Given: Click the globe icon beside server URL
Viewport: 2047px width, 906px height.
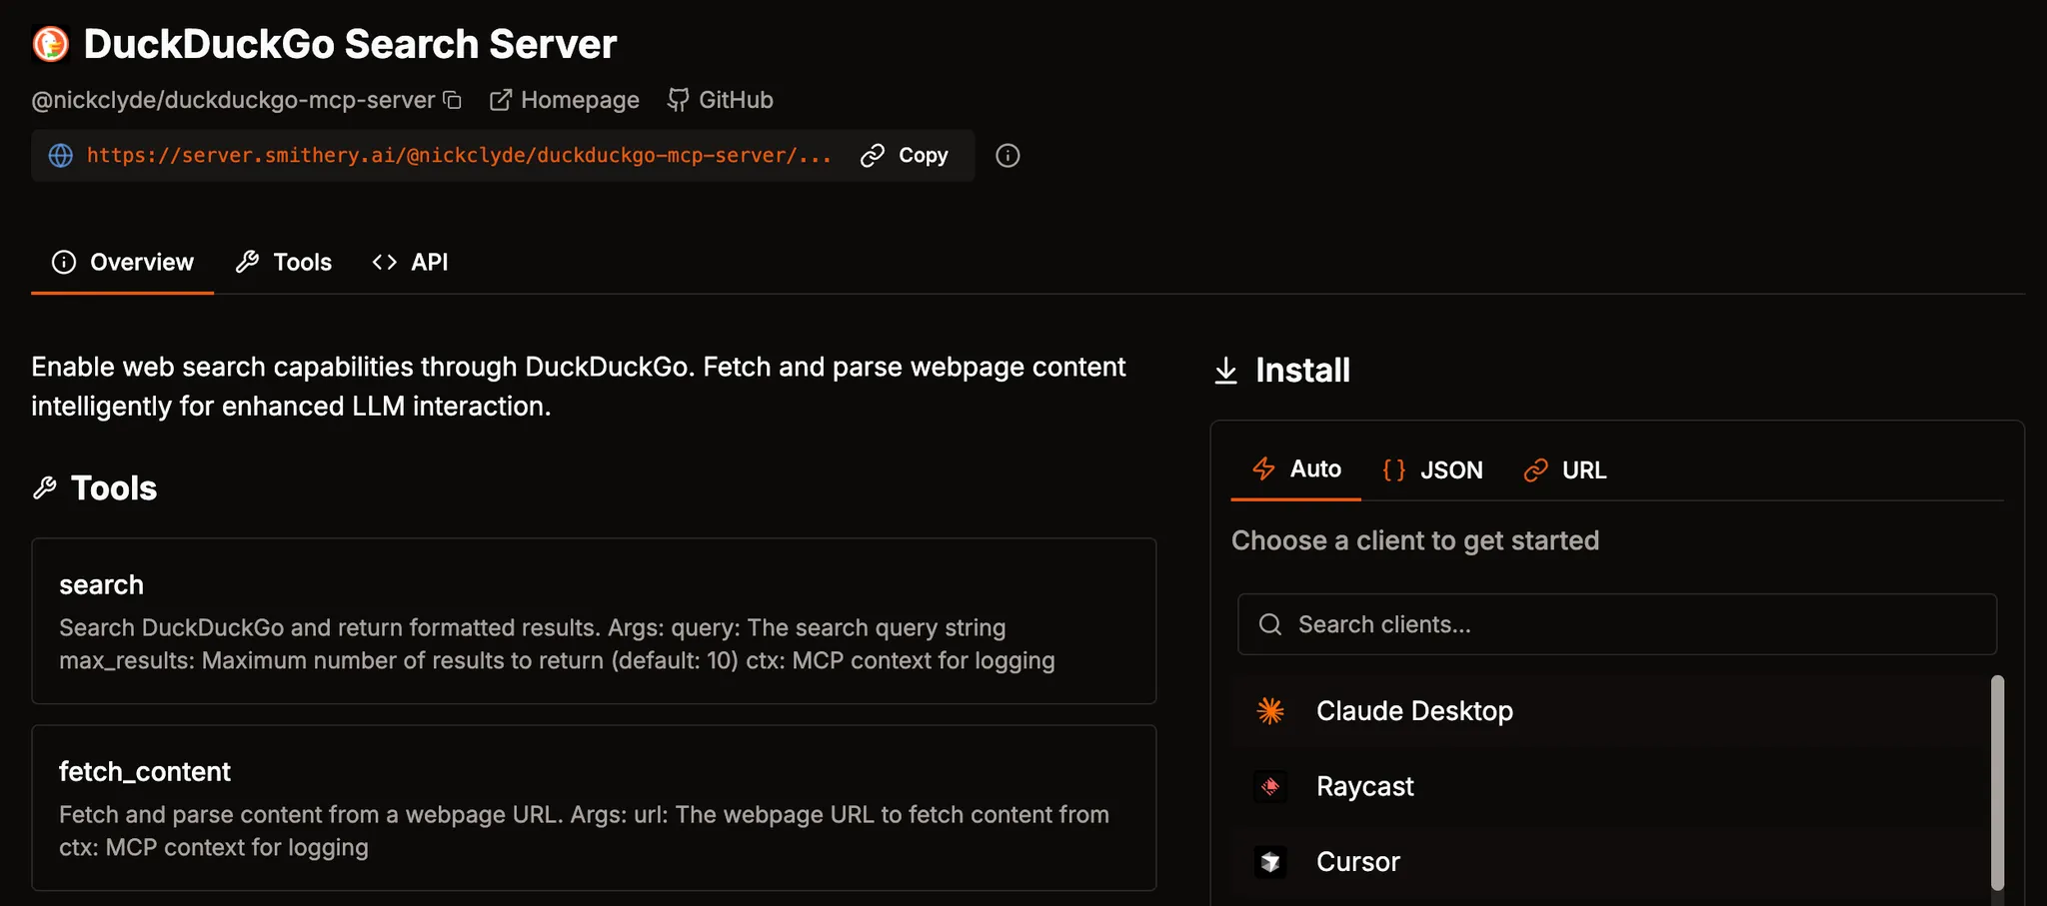Looking at the screenshot, I should [x=61, y=156].
